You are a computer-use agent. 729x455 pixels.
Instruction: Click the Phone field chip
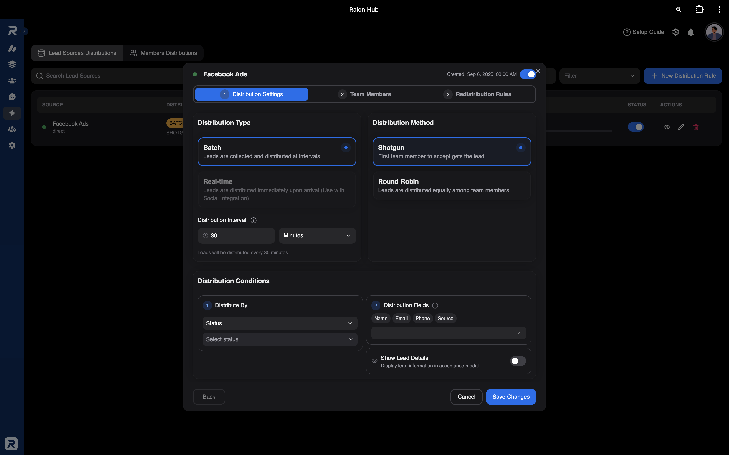[423, 318]
